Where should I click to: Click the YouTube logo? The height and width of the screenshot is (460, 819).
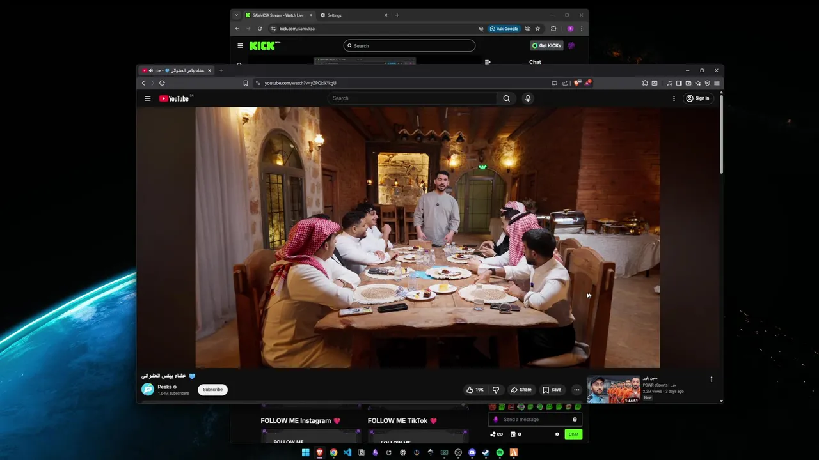pos(174,98)
